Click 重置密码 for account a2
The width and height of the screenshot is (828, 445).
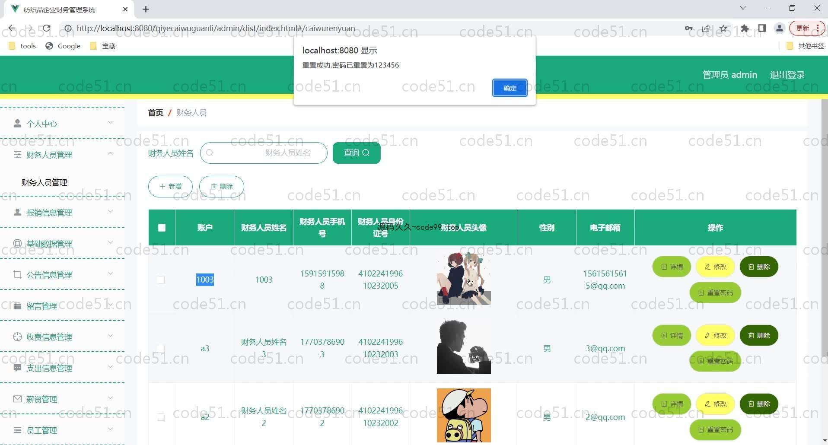pyautogui.click(x=715, y=430)
